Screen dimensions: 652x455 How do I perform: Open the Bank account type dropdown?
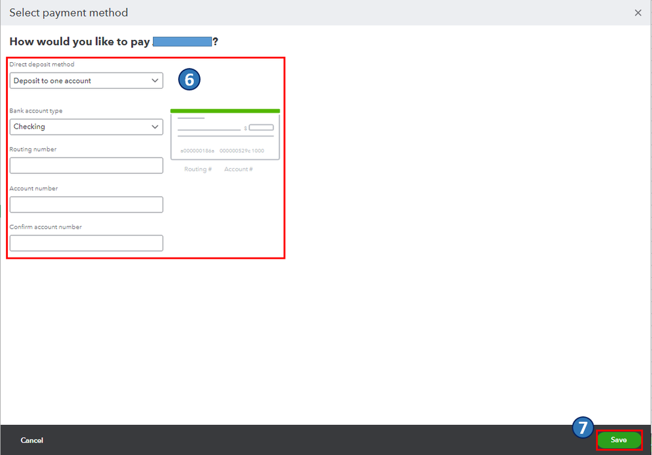86,127
